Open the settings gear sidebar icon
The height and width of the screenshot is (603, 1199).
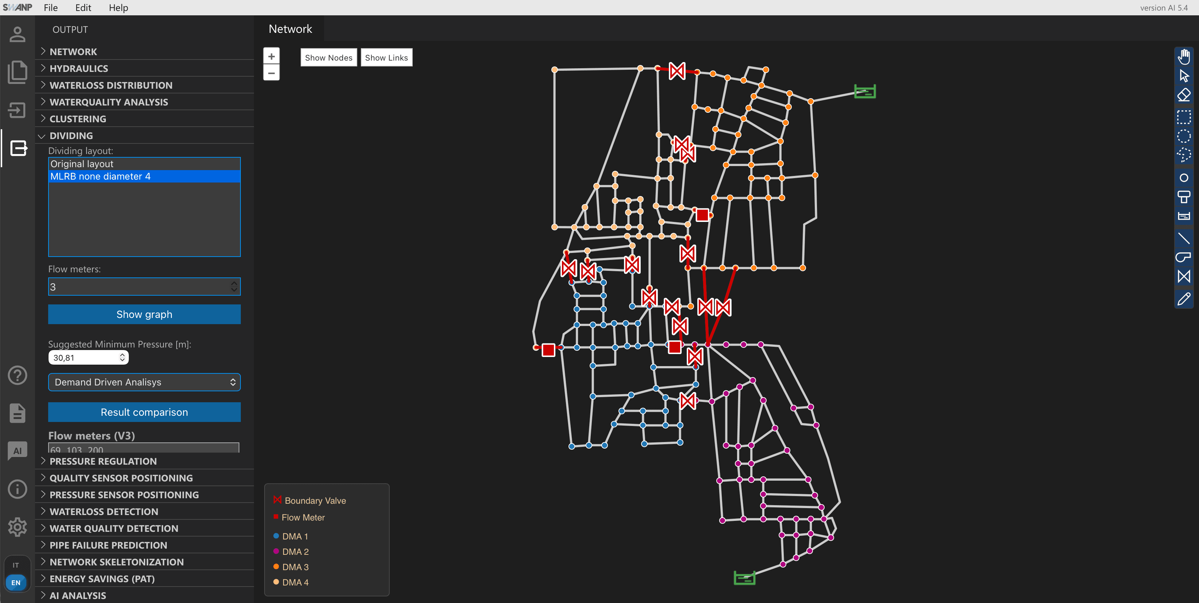pyautogui.click(x=17, y=527)
